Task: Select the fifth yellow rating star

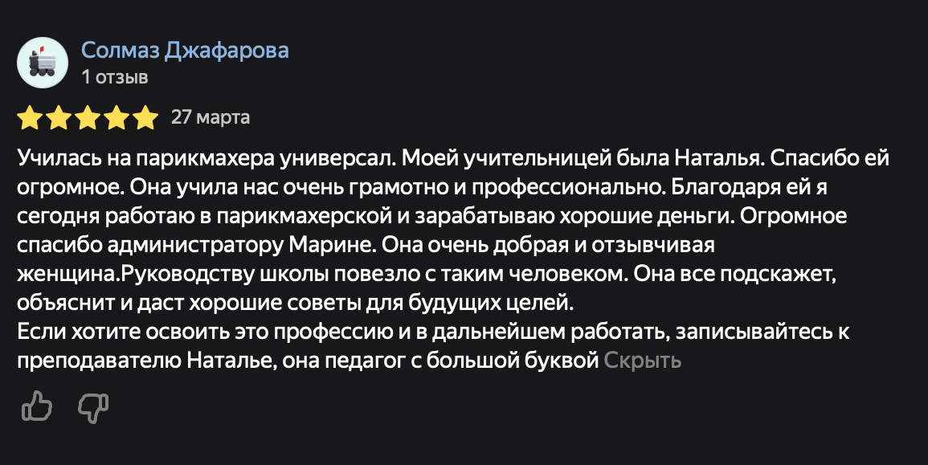Action: 145,117
